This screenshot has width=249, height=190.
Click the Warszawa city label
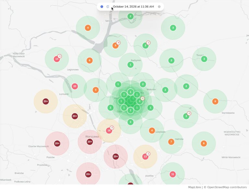(92, 136)
